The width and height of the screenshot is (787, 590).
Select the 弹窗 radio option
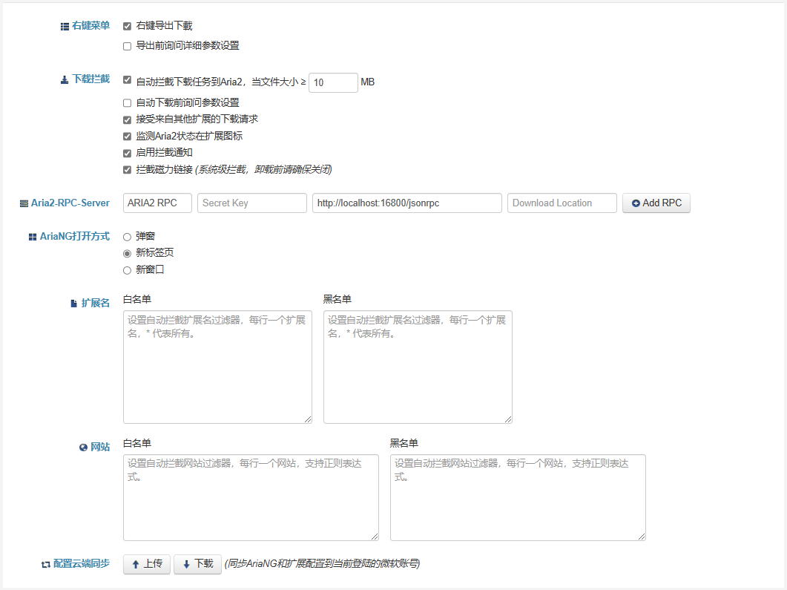click(x=127, y=237)
